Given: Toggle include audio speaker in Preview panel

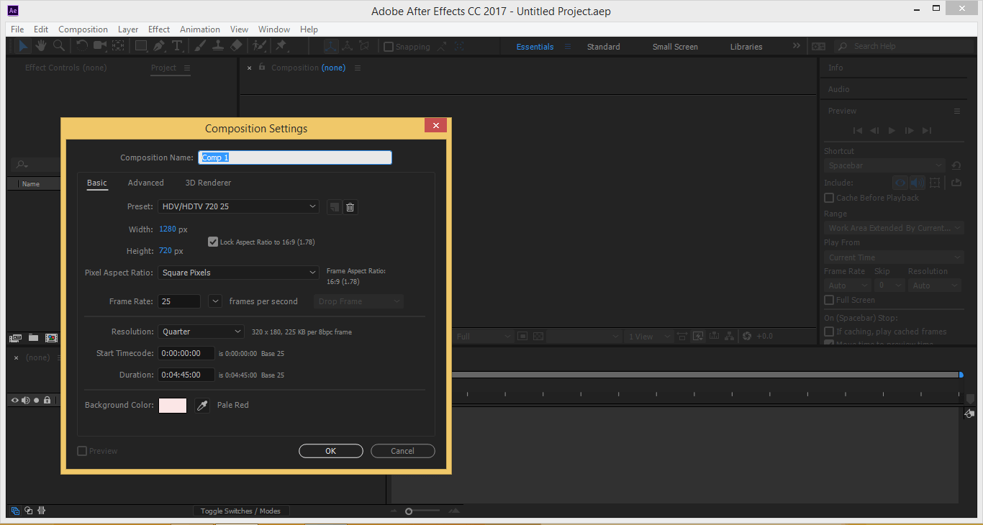Looking at the screenshot, I should [917, 183].
